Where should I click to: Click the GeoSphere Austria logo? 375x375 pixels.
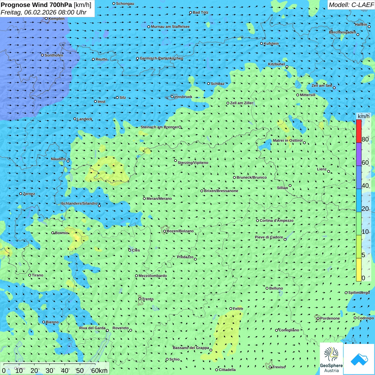point(331,359)
